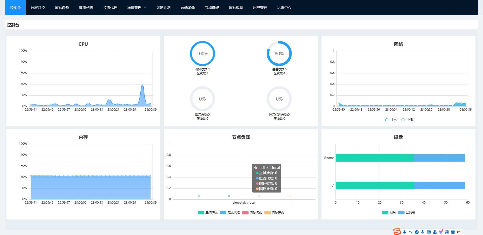
Task: Toggle the Sogou punctuation mode button
Action: click(x=411, y=232)
